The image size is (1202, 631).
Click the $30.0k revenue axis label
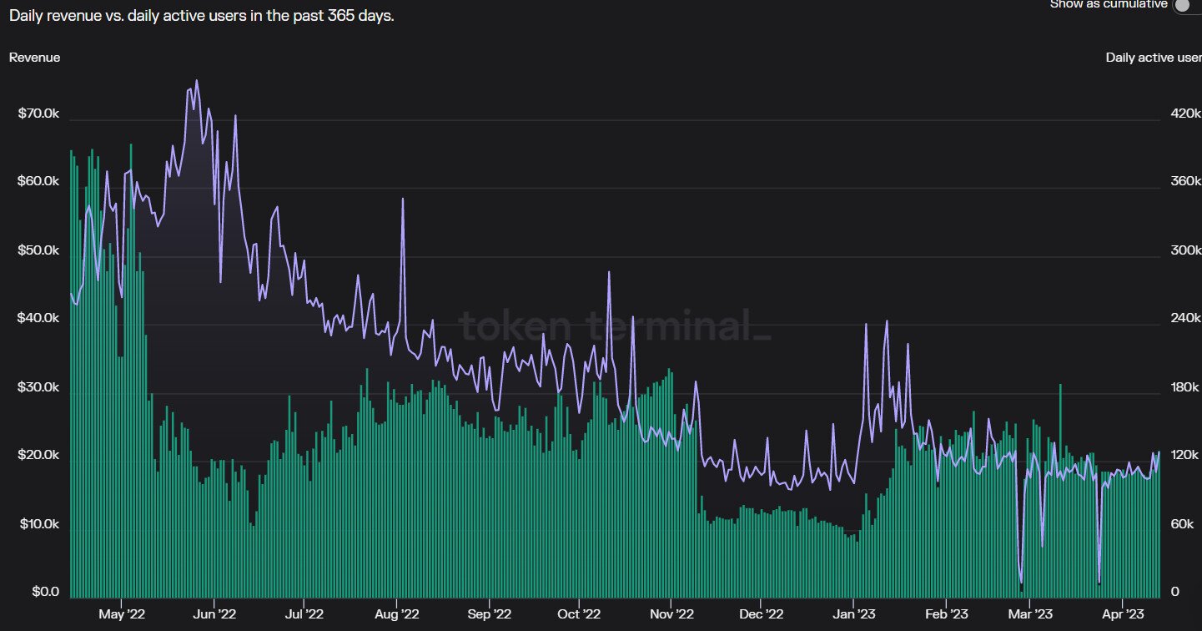coord(38,387)
